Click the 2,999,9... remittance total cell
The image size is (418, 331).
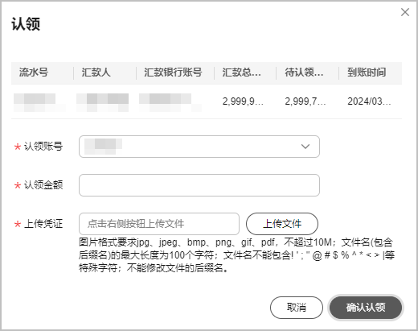[x=243, y=101]
